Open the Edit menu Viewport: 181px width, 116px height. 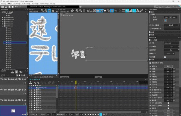pos(9,4)
